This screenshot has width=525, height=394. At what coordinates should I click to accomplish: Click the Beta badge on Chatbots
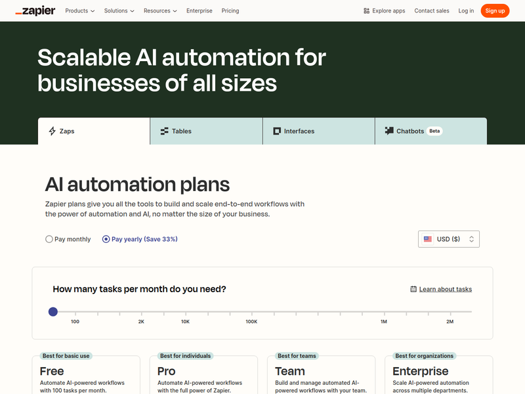(434, 131)
